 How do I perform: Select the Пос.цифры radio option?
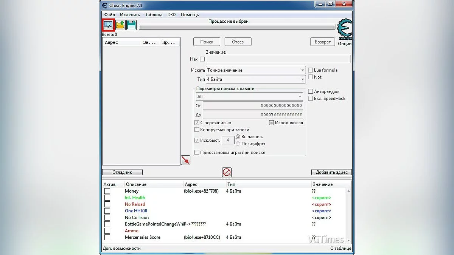[x=238, y=144]
